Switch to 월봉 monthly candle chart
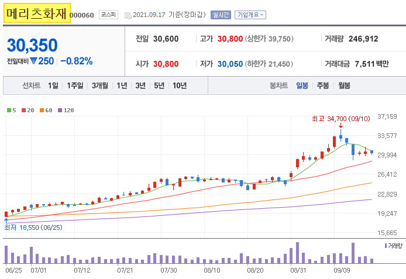The image size is (406, 279). tap(344, 85)
